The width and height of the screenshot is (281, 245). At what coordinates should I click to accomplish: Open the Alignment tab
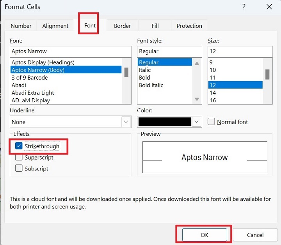[x=55, y=26]
